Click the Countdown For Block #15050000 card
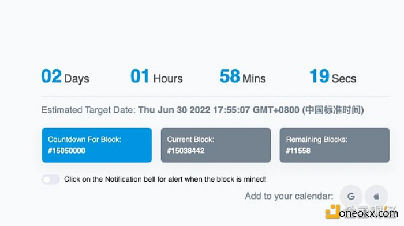The image size is (404, 226). [97, 145]
